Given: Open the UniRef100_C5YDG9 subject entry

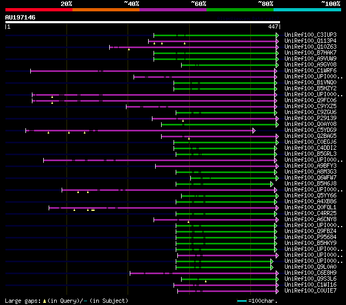Looking at the screenshot, I should coord(310,130).
